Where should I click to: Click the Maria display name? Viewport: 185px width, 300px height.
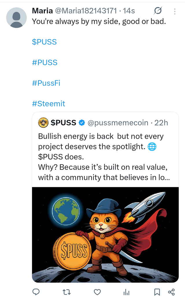[42, 11]
